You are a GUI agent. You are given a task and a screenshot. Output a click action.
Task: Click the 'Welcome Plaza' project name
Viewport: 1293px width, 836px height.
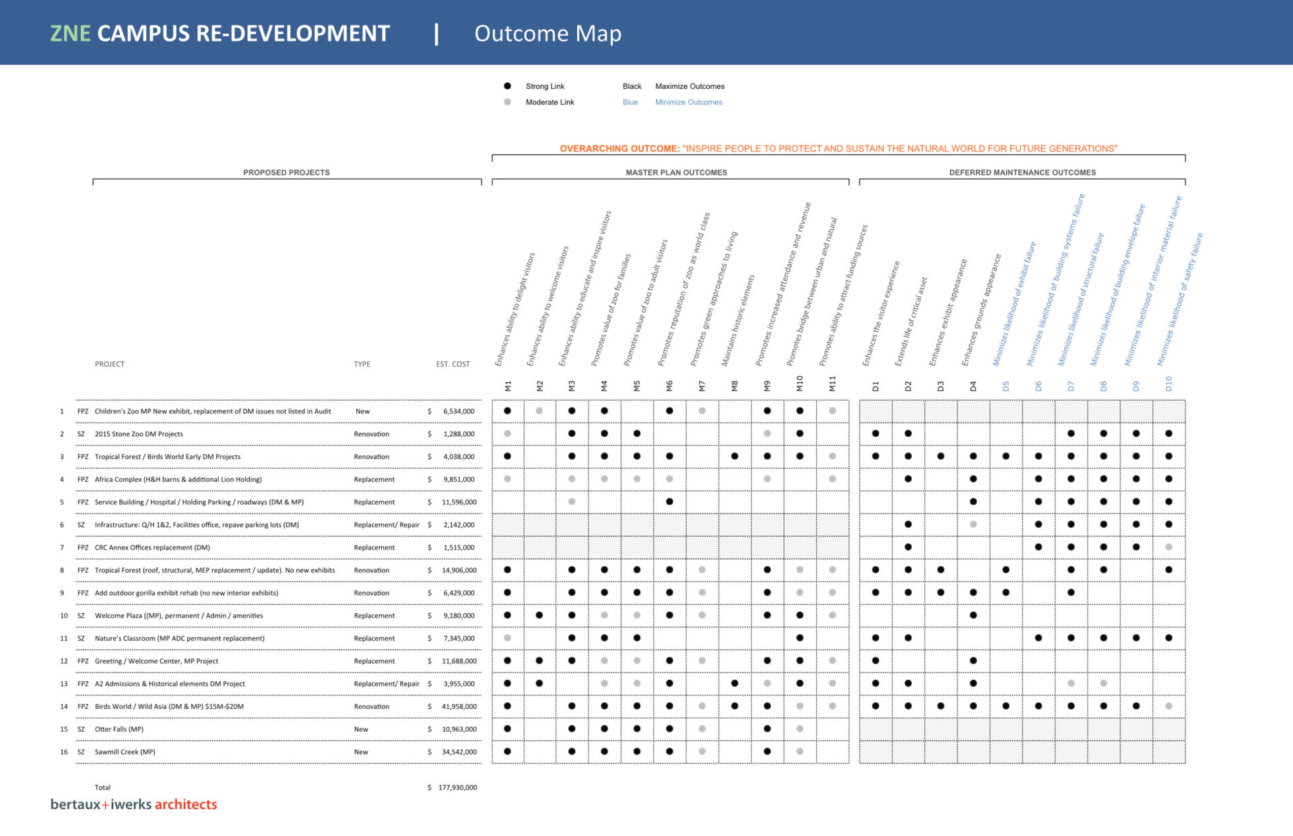(x=178, y=616)
